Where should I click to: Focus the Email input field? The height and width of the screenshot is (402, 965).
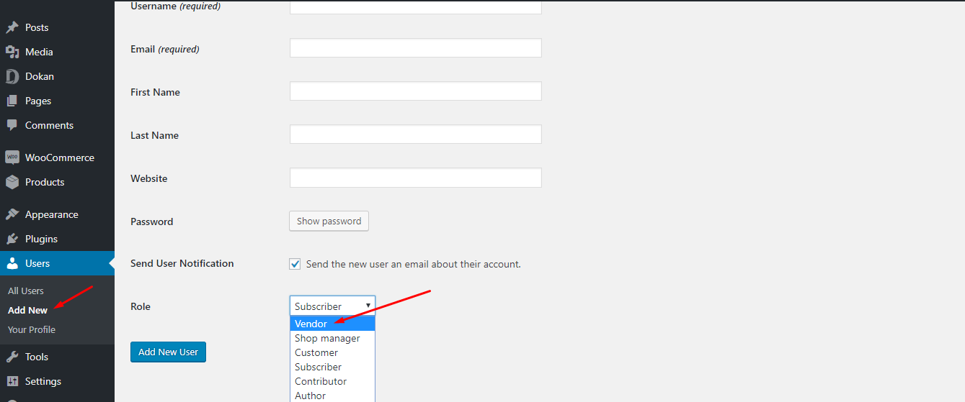click(416, 48)
